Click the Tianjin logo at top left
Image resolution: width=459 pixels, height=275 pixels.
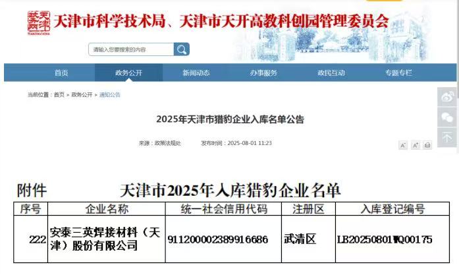click(39, 21)
